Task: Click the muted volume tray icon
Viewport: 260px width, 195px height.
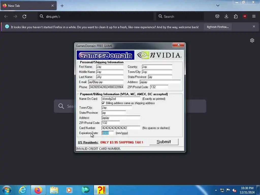Action: coord(234,190)
